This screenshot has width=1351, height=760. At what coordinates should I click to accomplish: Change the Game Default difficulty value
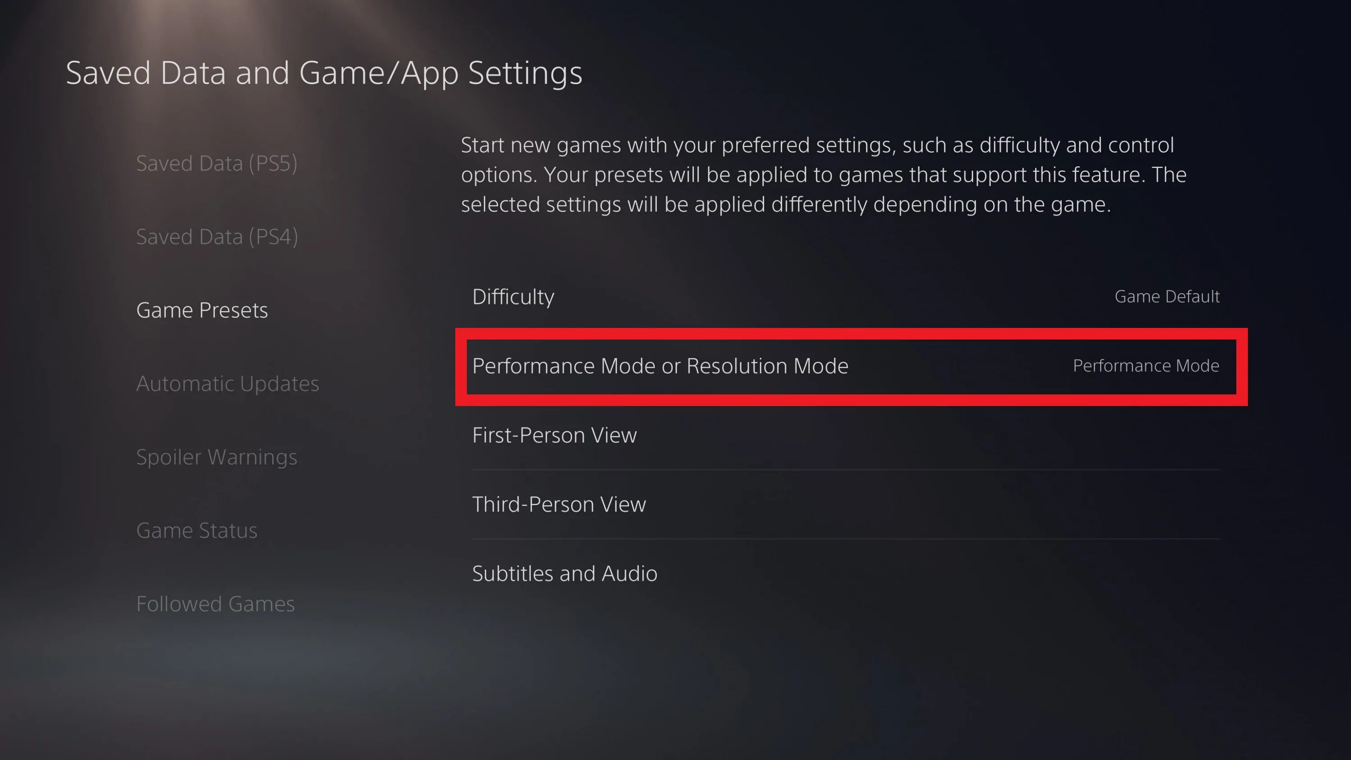coord(1167,296)
